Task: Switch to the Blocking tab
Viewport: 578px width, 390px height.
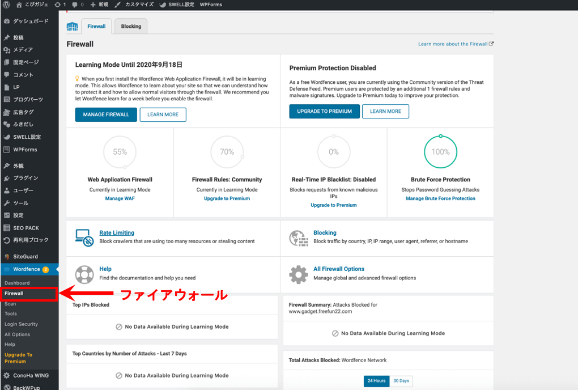Action: (x=131, y=26)
